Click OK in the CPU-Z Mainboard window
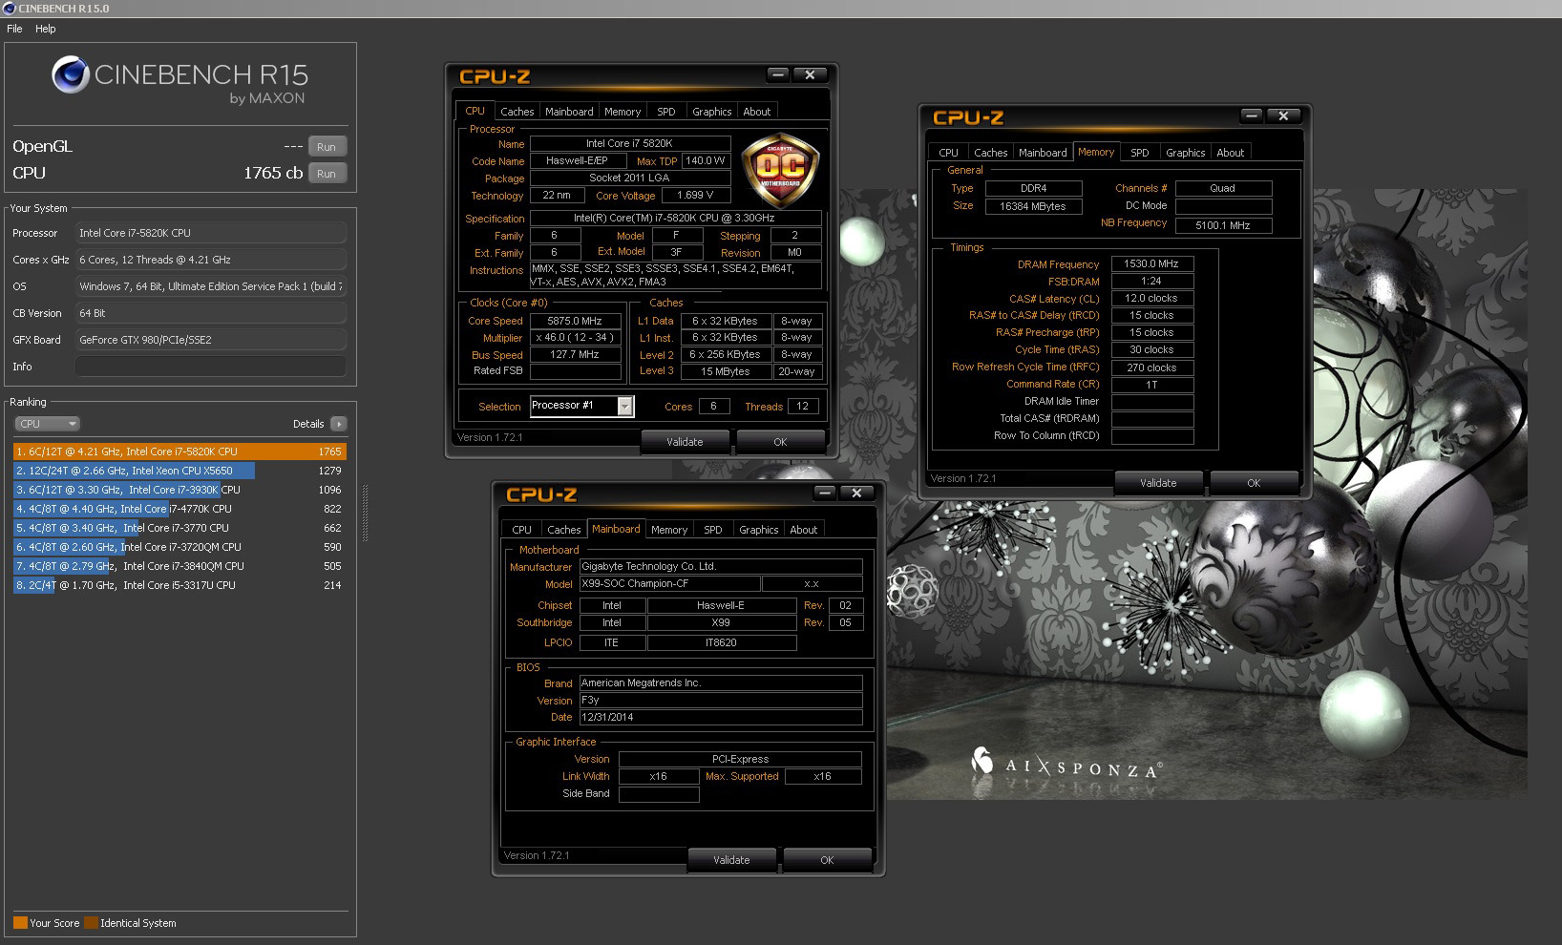Image resolution: width=1562 pixels, height=945 pixels. pos(827,860)
